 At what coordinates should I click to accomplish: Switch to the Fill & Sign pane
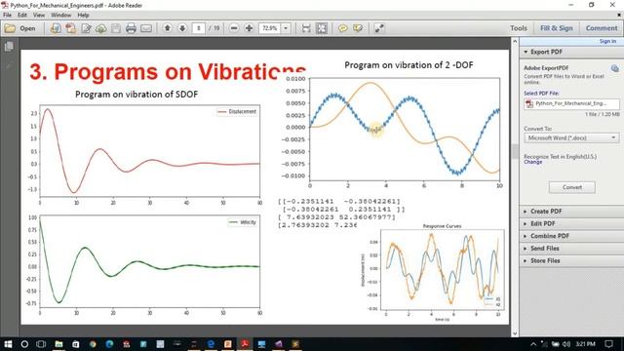click(557, 28)
